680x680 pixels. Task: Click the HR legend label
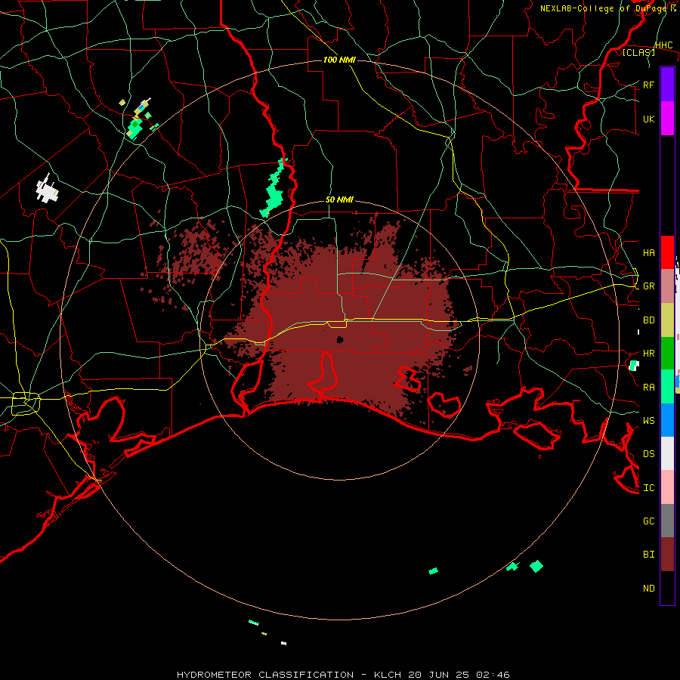[x=648, y=354]
